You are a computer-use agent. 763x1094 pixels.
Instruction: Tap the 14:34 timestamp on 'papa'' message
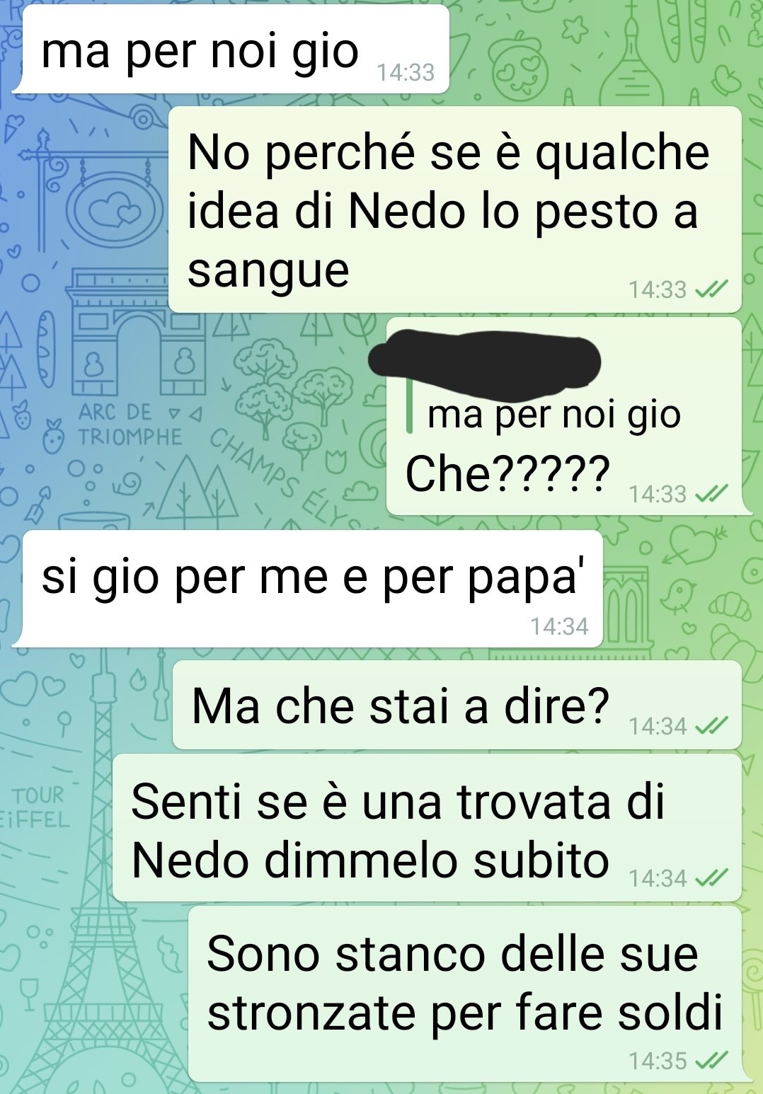(559, 626)
